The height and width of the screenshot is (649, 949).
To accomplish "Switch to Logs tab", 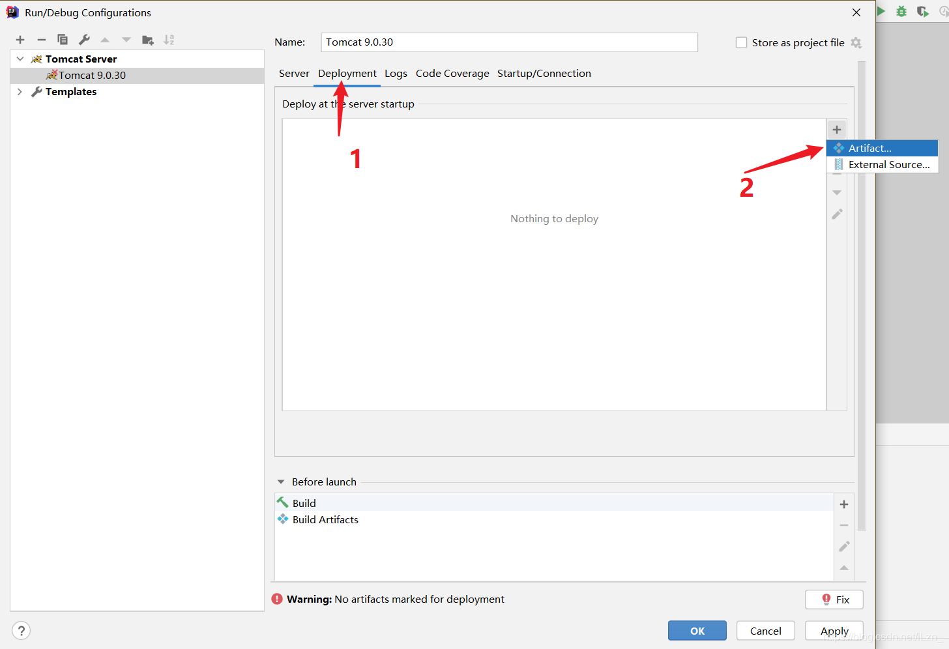I will coord(396,74).
